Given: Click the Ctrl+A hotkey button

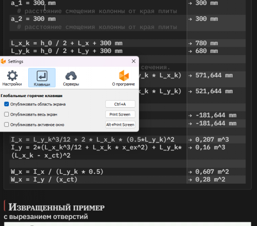Looking at the screenshot, I should point(120,104).
